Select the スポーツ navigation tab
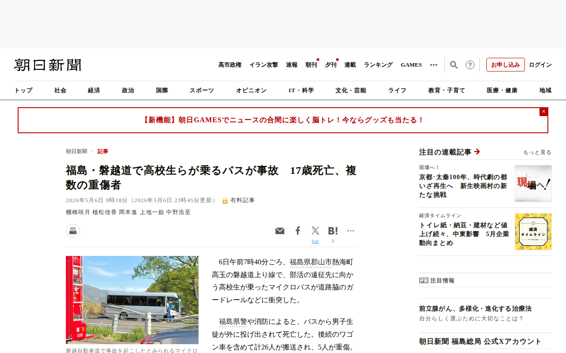This screenshot has height=353, width=566. tap(202, 90)
